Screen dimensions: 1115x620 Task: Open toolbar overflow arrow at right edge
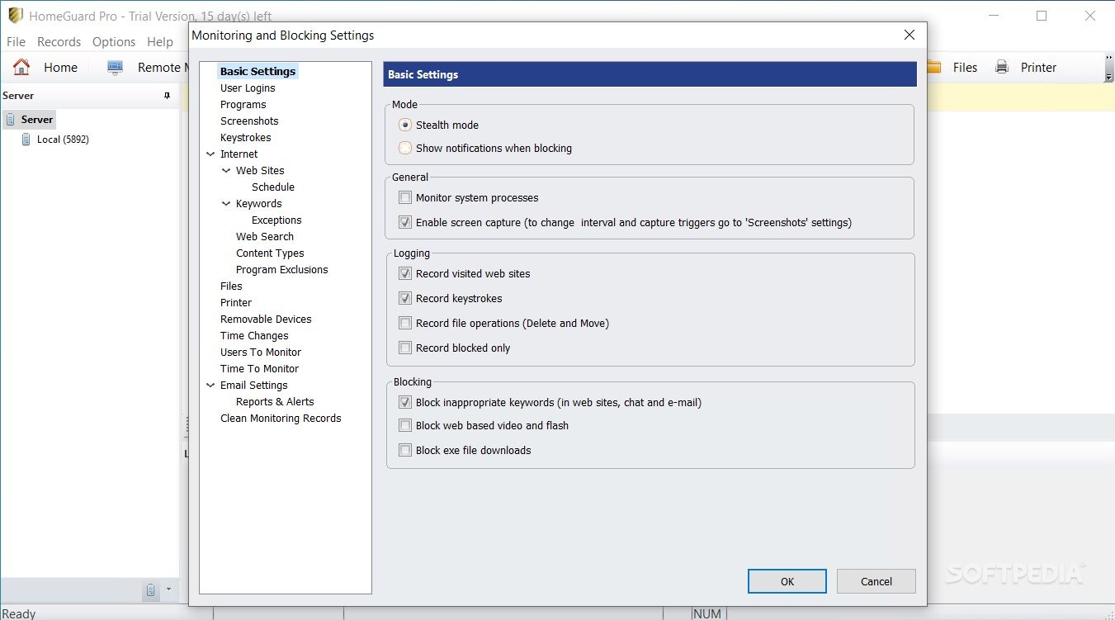click(1108, 76)
